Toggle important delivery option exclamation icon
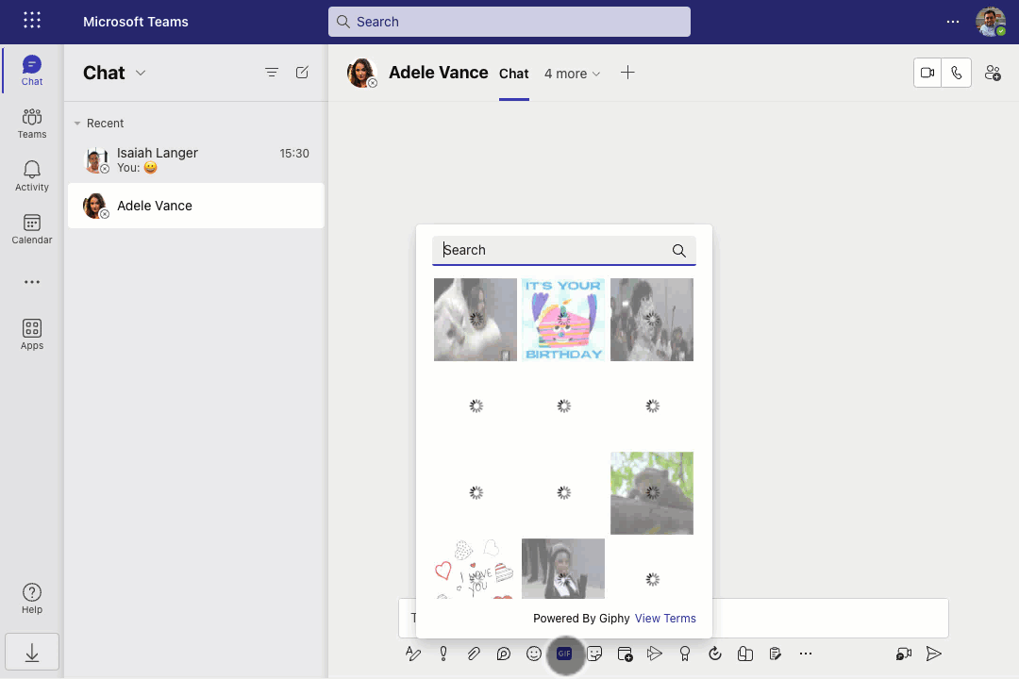This screenshot has height=679, width=1019. tap(443, 654)
